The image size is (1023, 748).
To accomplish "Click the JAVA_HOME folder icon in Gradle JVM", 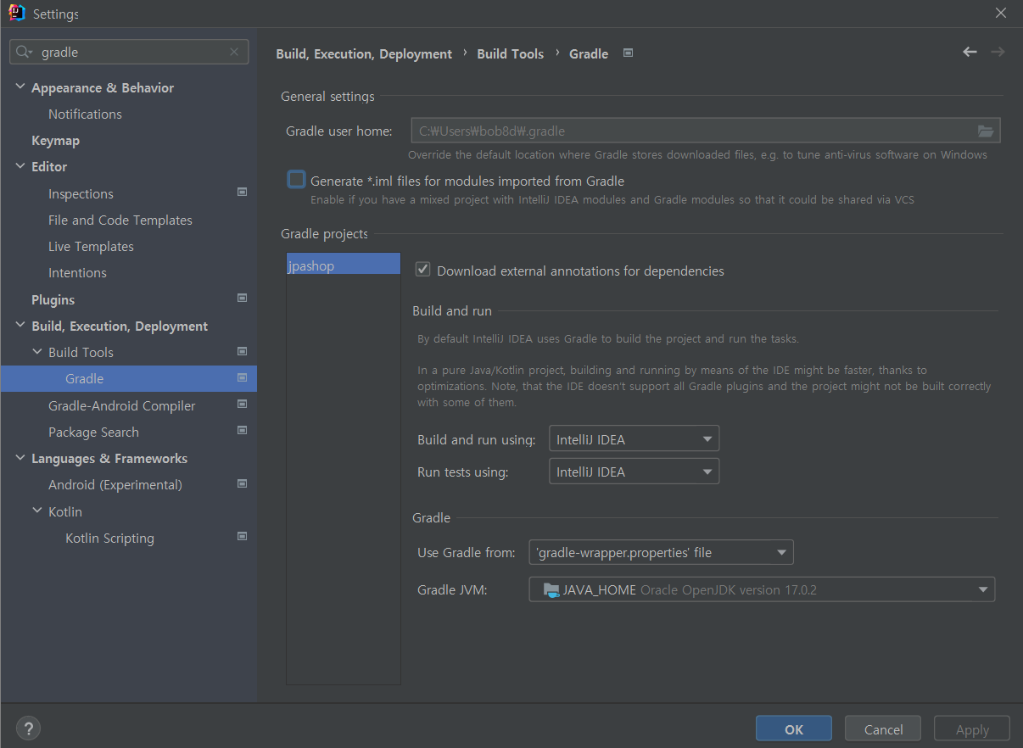I will [x=551, y=589].
